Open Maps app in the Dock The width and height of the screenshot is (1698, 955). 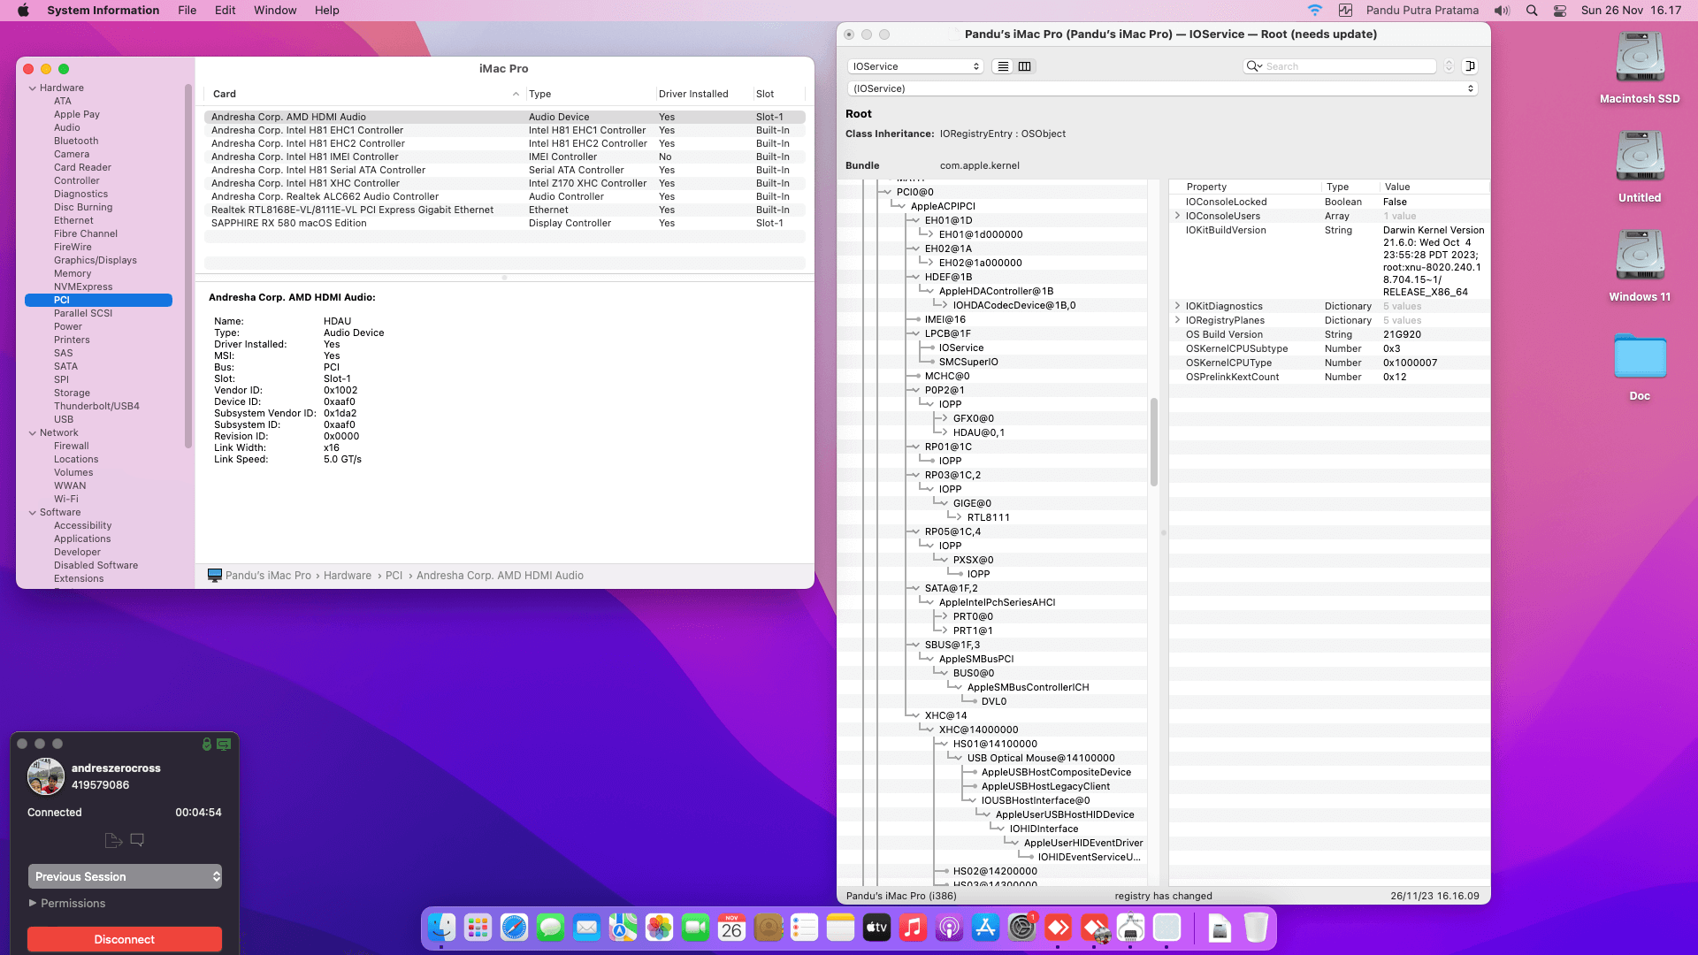623,928
